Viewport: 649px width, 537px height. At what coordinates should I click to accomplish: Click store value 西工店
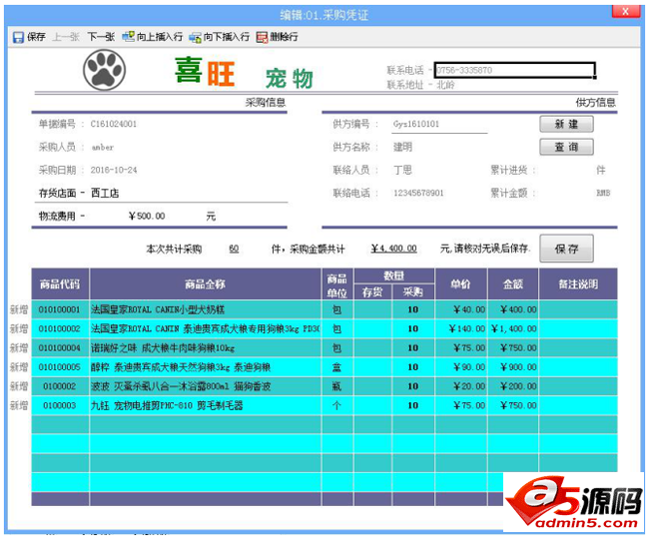tap(105, 193)
